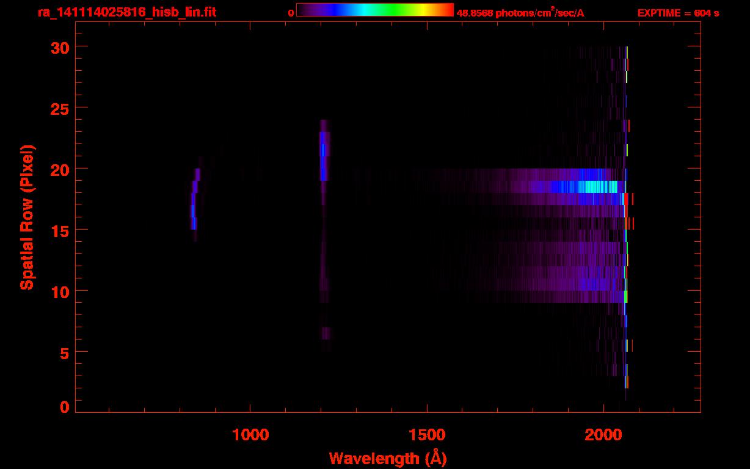750x469 pixels.
Task: Click the 2000 wavelength tick label
Action: 603,434
